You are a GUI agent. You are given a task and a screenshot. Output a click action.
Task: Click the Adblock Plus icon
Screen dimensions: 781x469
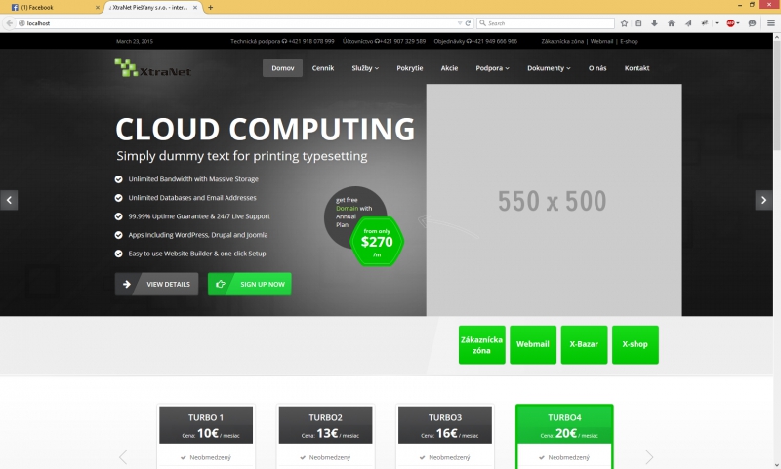point(730,23)
